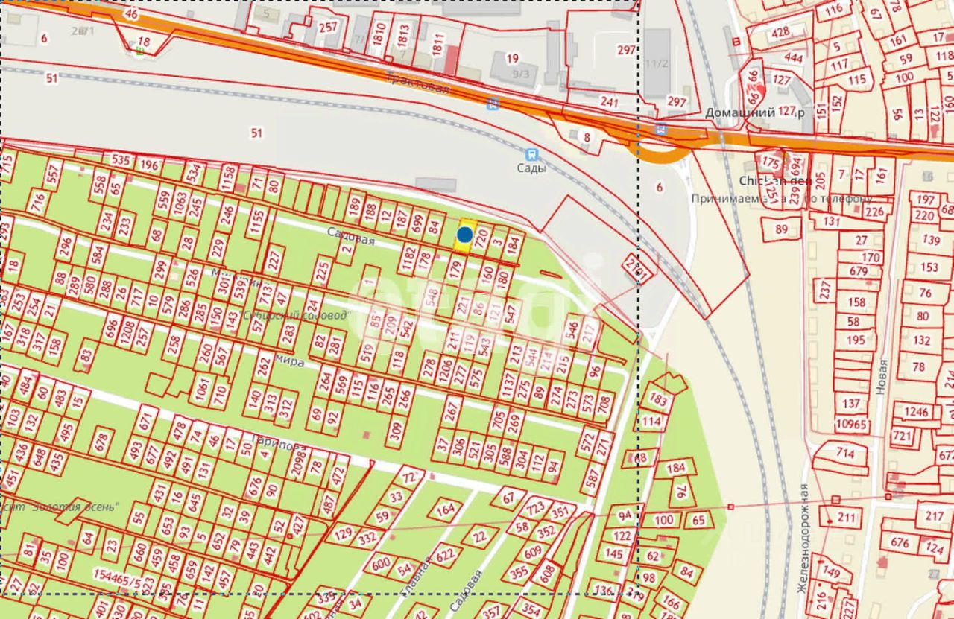Select parcel number 10965

[852, 424]
